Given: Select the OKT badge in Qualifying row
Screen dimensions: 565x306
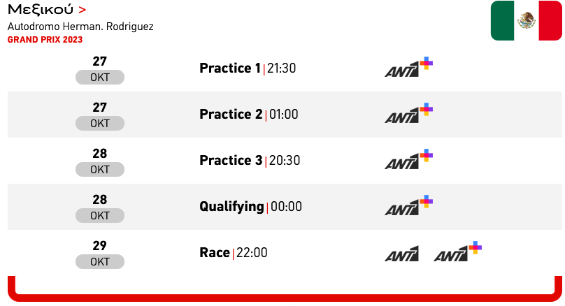Looking at the screenshot, I should click(x=100, y=215).
